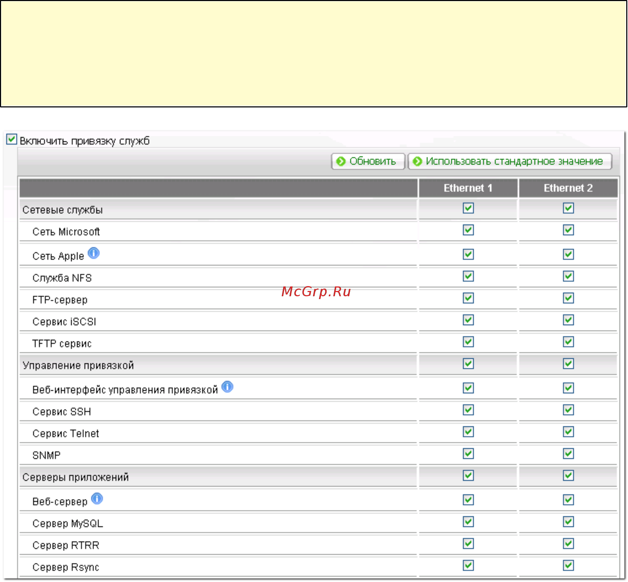
Task: Toggle Служба NFS Ethernet 1 checkbox
Action: pyautogui.click(x=468, y=276)
